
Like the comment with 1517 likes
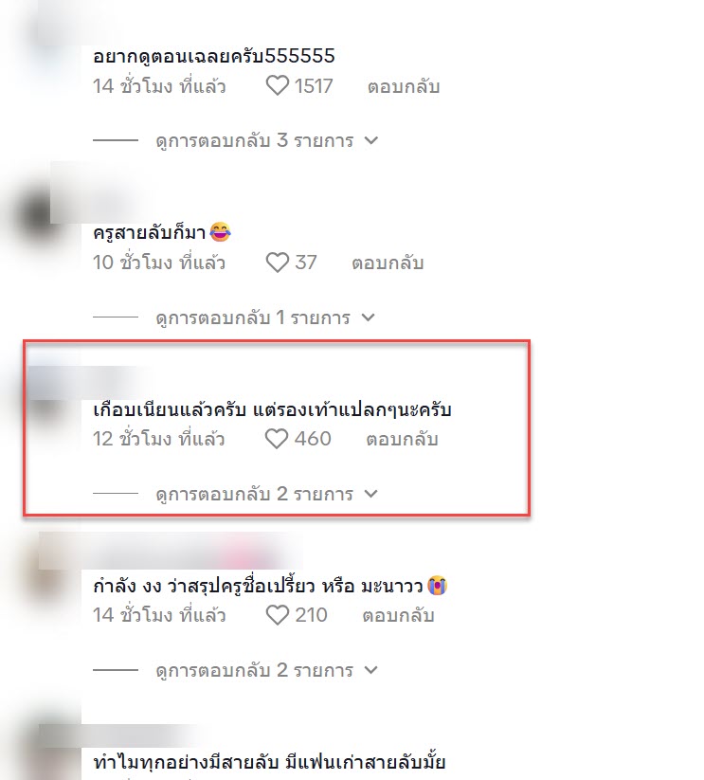278,85
